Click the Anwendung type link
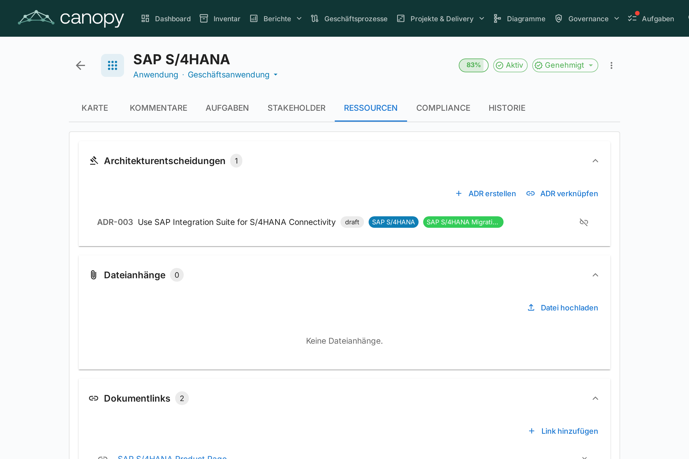Screen dimensions: 689x459 pos(156,75)
